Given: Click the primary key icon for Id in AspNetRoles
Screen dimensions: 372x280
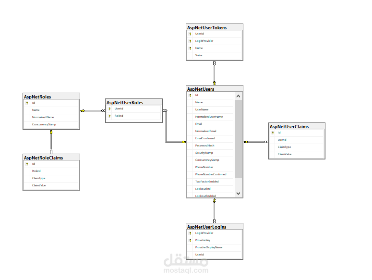Looking at the screenshot, I should pyautogui.click(x=27, y=103).
